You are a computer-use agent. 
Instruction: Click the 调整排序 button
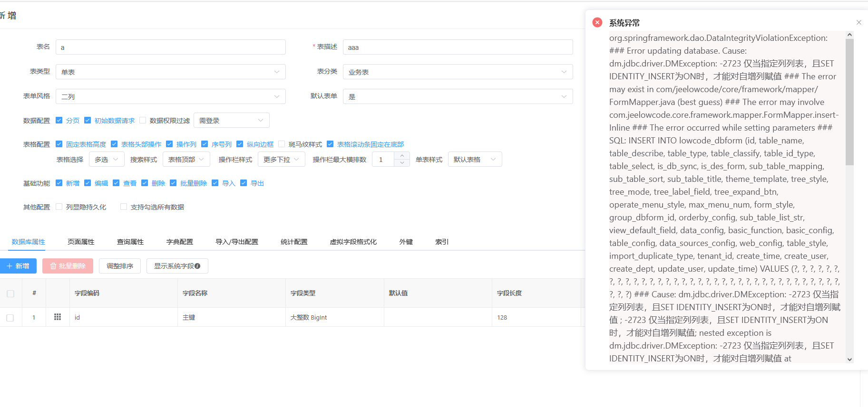pos(120,266)
